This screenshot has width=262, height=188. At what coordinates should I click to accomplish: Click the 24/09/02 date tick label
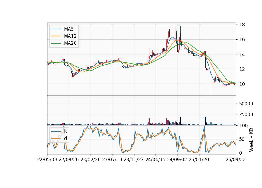point(177,160)
